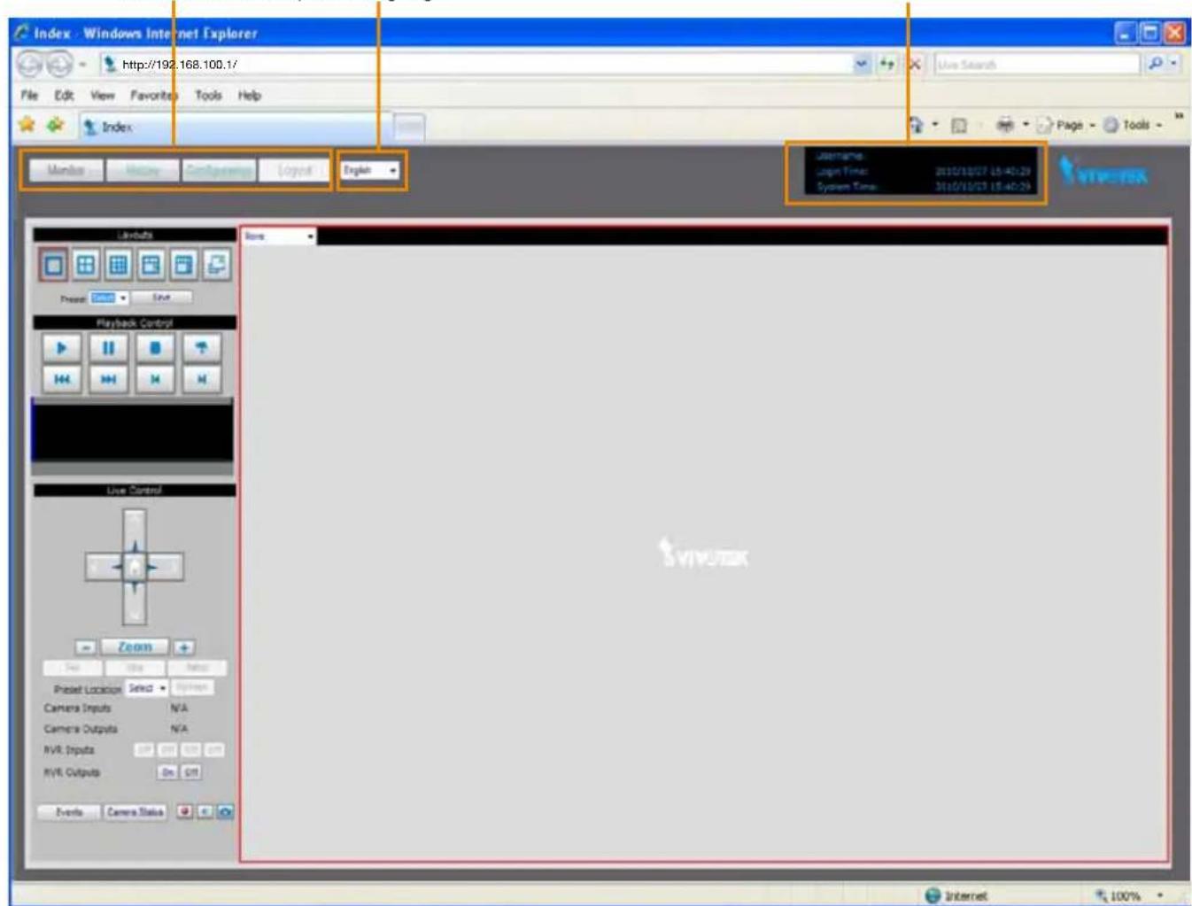The height and width of the screenshot is (906, 1192).
Task: Zoom in with the plus button
Action: (184, 647)
